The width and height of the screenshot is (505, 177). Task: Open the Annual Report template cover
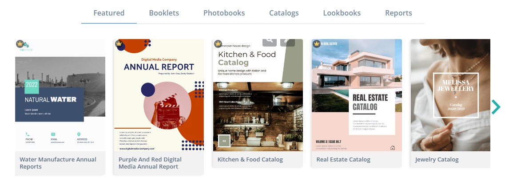159,95
